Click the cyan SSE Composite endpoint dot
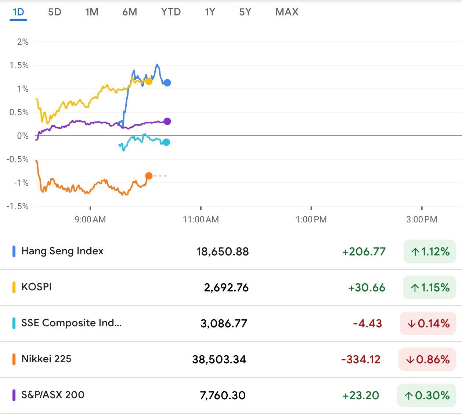462x414 pixels. point(166,142)
